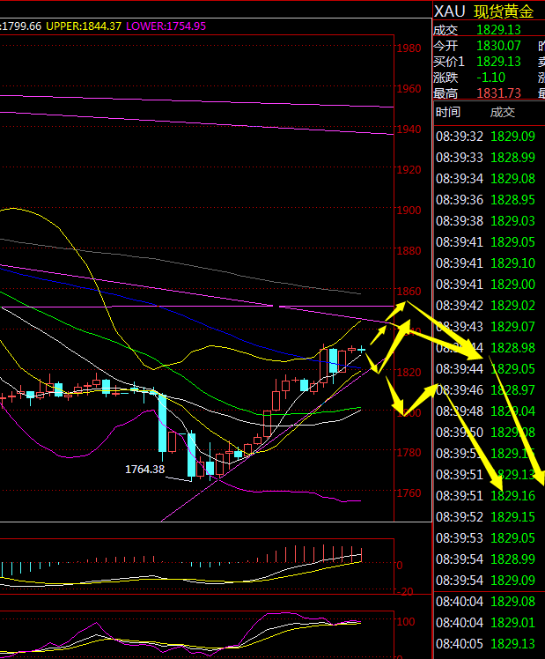Click the XAU symbol code in header
Screen dimensions: 545x659
tap(451, 11)
